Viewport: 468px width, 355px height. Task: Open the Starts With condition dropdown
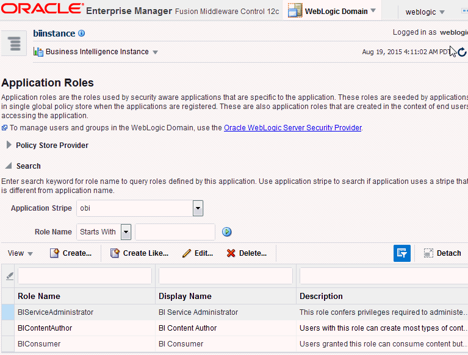click(x=126, y=232)
